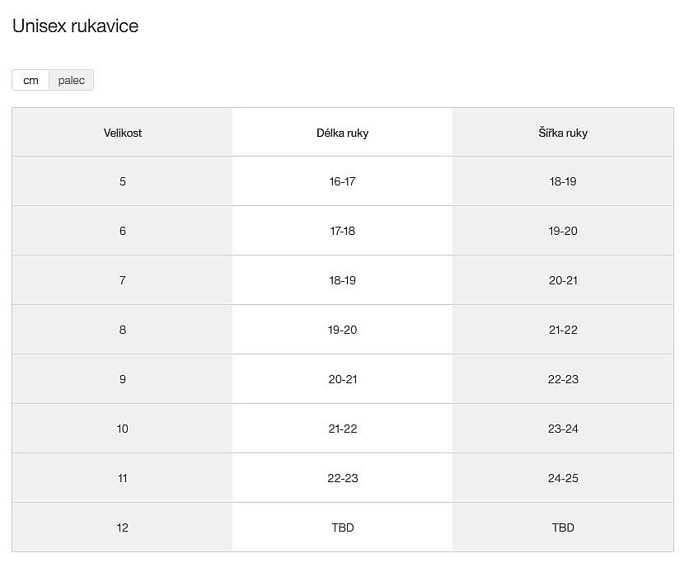Select size 5 in Velikost column

[x=123, y=181]
